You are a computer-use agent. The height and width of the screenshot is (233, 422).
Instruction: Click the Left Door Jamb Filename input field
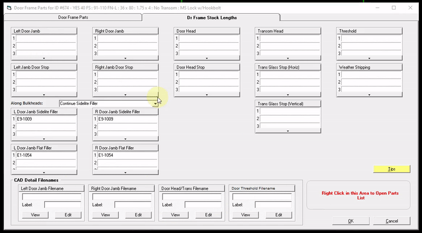point(52,197)
